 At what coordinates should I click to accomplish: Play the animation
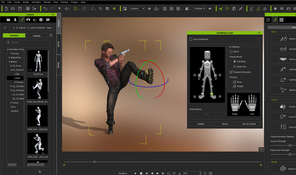tap(135, 173)
